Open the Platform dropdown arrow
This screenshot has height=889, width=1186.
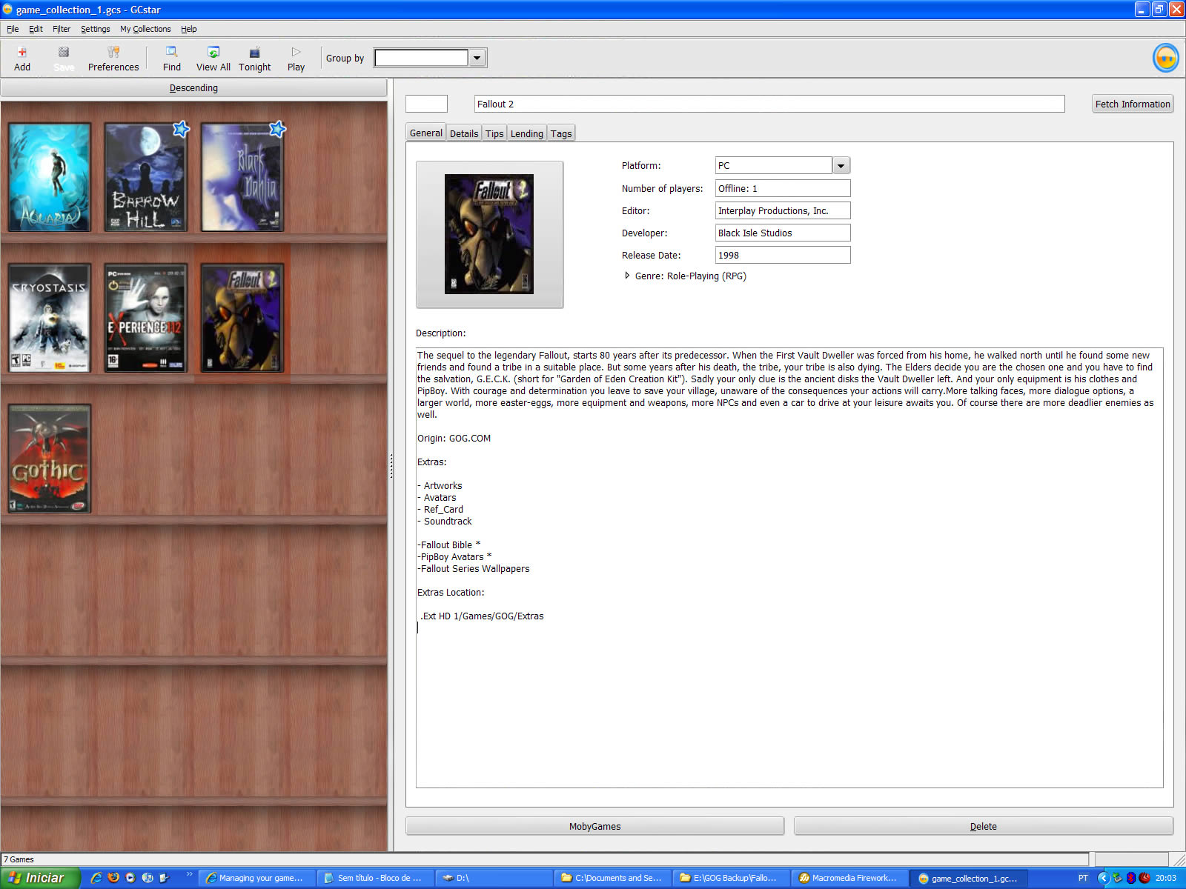point(841,166)
